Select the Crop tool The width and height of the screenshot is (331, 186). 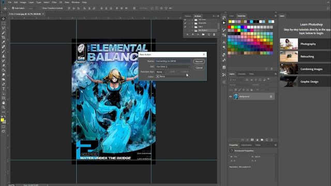coord(4,37)
